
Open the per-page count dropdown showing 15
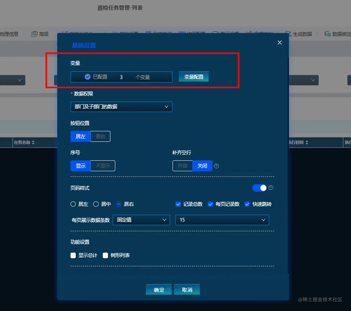point(222,220)
